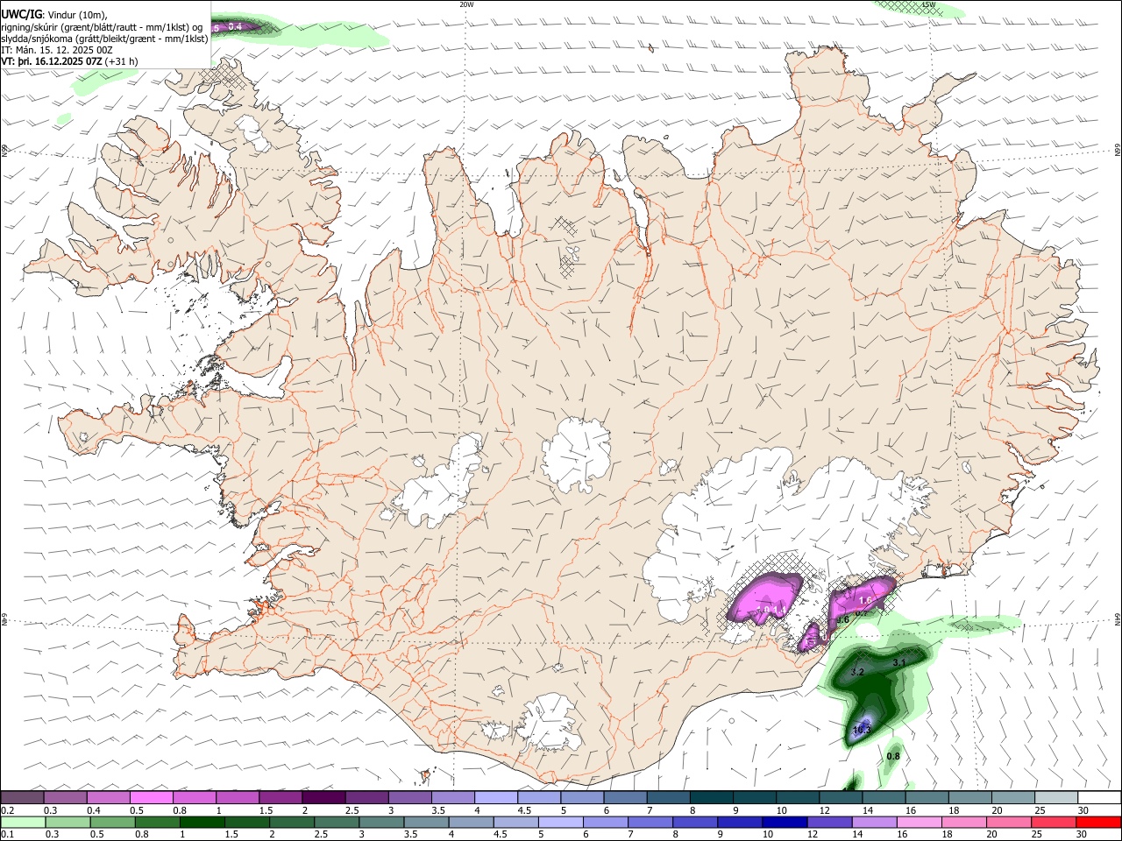Image resolution: width=1122 pixels, height=841 pixels.
Task: Click the '3.2' rainfall value off the coast
Action: 858,672
